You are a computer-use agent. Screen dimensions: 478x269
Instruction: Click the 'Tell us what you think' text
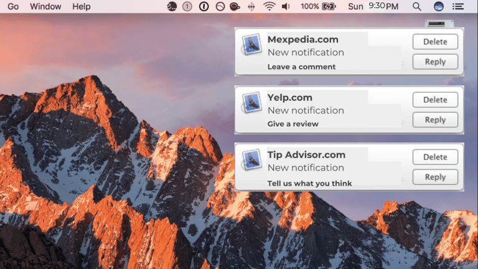[x=309, y=183]
